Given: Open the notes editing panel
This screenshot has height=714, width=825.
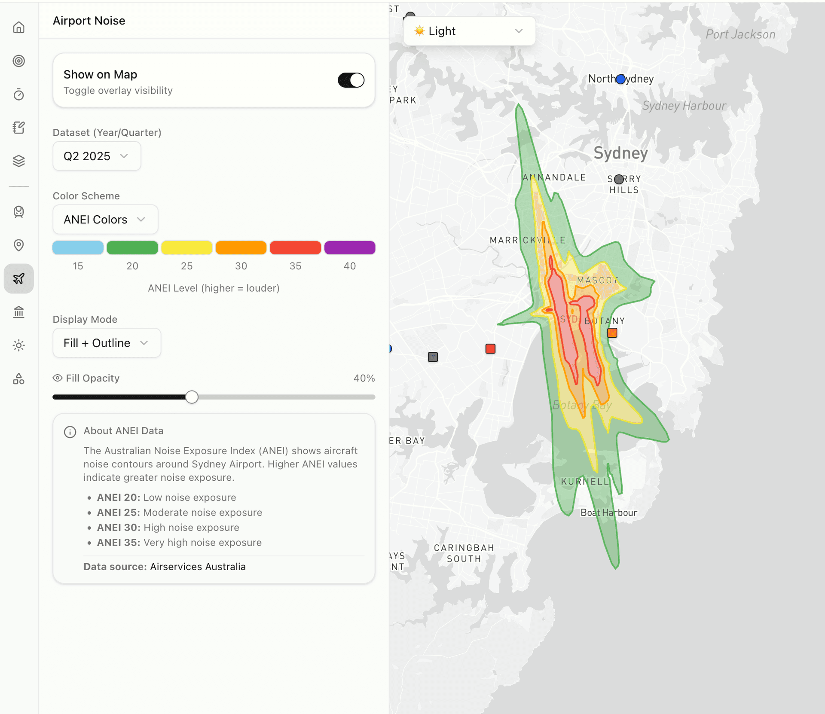Looking at the screenshot, I should pos(19,128).
